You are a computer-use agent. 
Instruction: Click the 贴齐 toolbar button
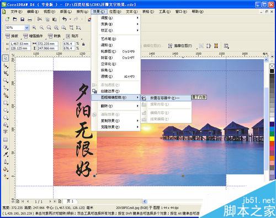tap(72, 36)
